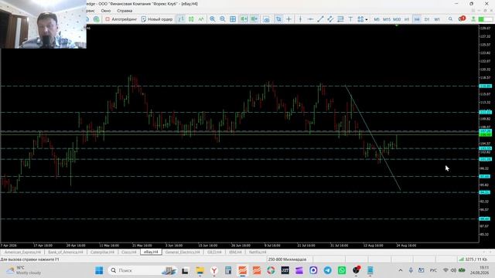Click the green globe icon in toolbar
The image size is (495, 278).
click(96, 19)
